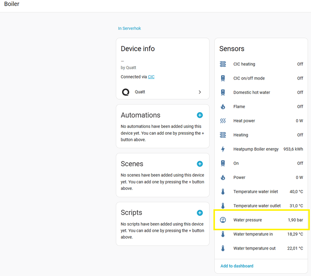Viewport: 311px width, 276px height.
Task: Click the Flame sensor fire icon
Action: 223,107
